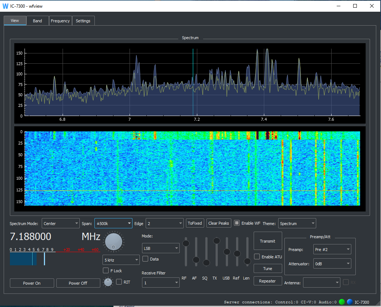Open the Settings tab
The height and width of the screenshot is (307, 381).
pyautogui.click(x=83, y=21)
